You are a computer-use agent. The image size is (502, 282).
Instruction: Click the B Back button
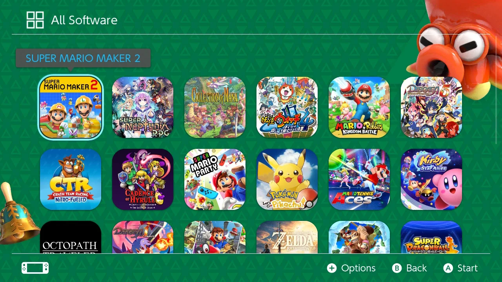click(409, 268)
